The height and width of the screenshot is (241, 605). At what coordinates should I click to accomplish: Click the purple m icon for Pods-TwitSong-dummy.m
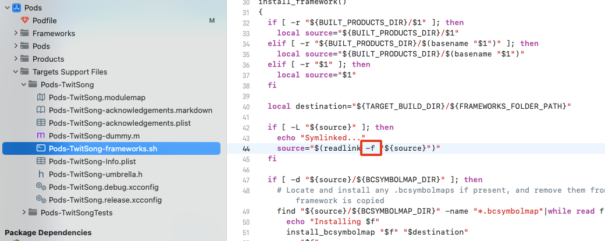pos(41,136)
